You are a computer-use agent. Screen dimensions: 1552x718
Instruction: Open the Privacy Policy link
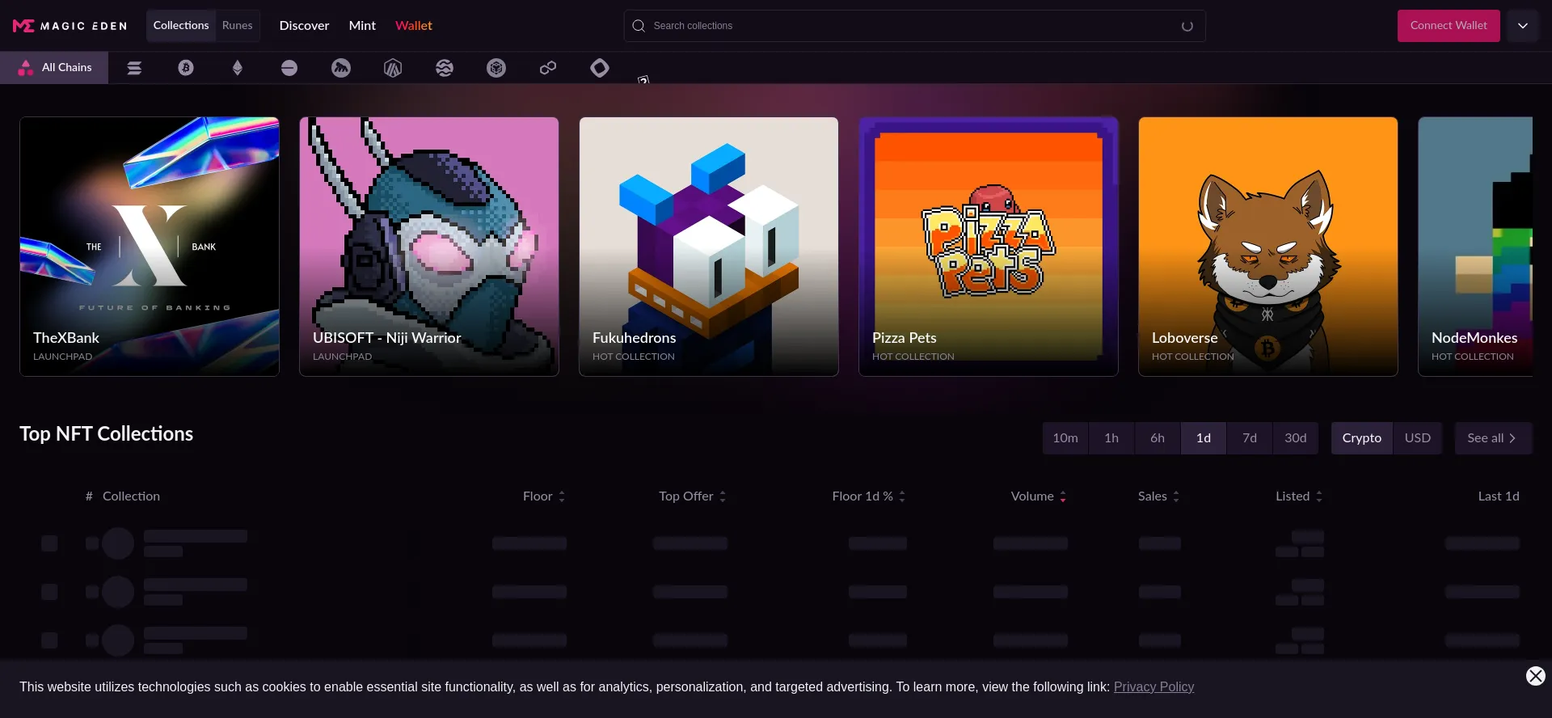coord(1153,687)
